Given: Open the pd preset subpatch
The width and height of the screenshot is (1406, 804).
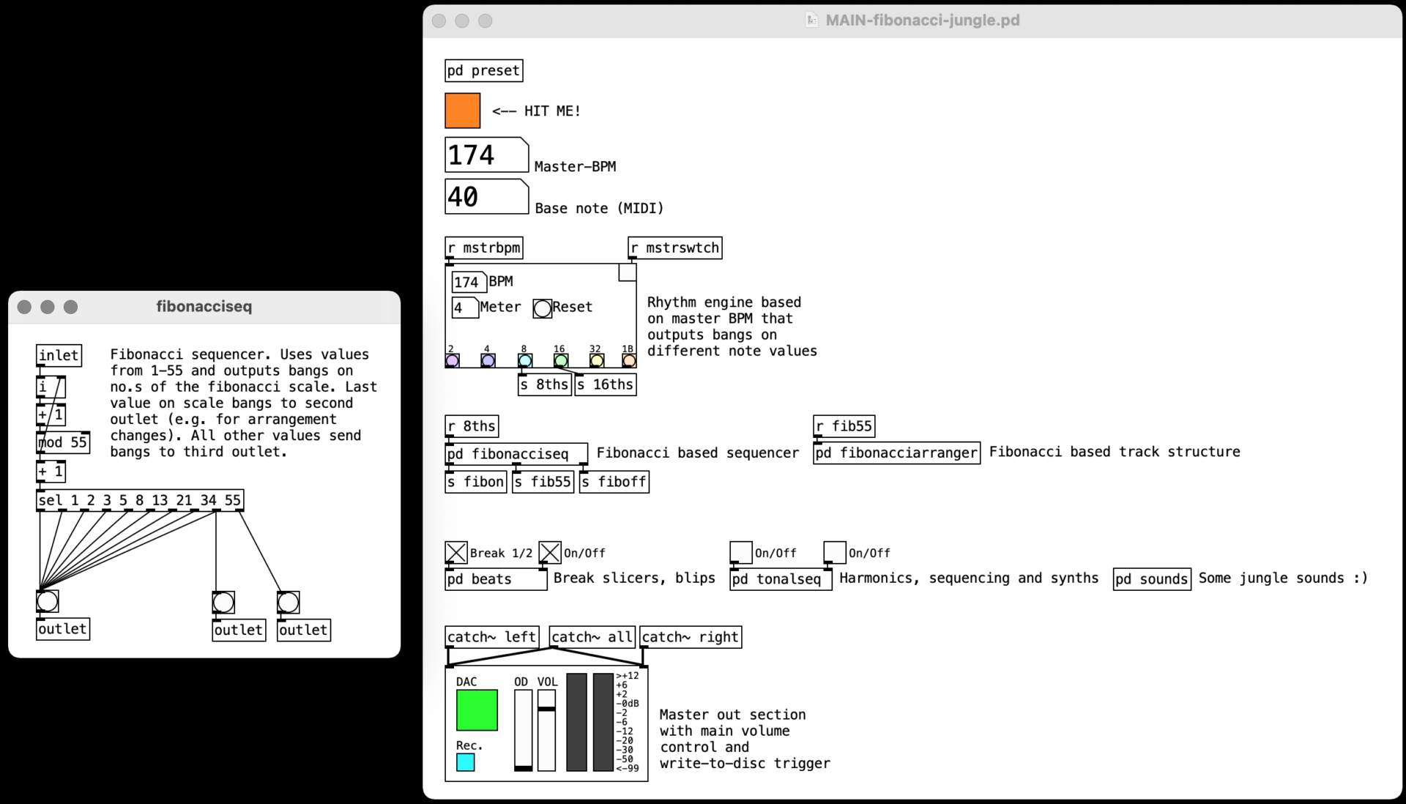Looking at the screenshot, I should pyautogui.click(x=483, y=70).
